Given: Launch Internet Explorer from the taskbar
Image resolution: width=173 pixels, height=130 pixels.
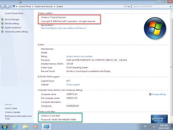Looking at the screenshot, I should tap(15, 127).
